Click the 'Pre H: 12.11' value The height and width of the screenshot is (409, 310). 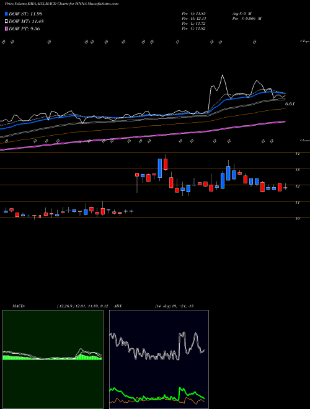point(193,19)
